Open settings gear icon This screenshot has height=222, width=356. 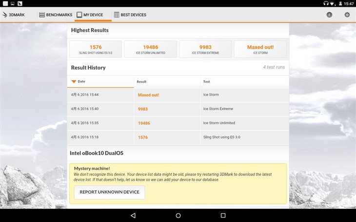[347, 15]
